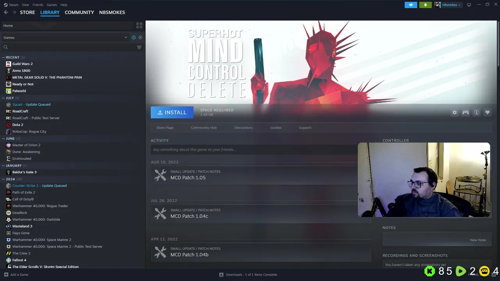Image resolution: width=500 pixels, height=281 pixels.
Task: Open MCD Patch 1.05 patch notes
Action: pyautogui.click(x=188, y=178)
